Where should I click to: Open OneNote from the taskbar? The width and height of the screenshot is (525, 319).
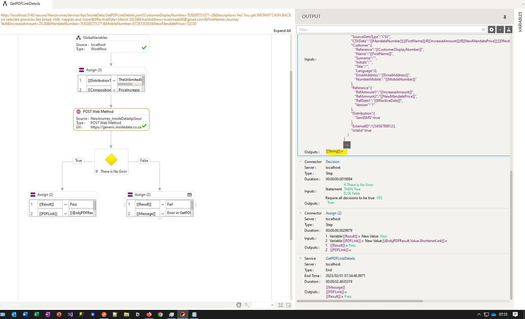pyautogui.click(x=47, y=314)
